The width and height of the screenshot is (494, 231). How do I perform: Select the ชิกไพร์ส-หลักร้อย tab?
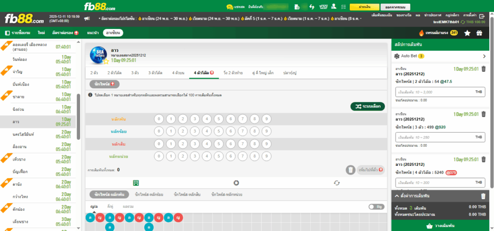tap(149, 195)
